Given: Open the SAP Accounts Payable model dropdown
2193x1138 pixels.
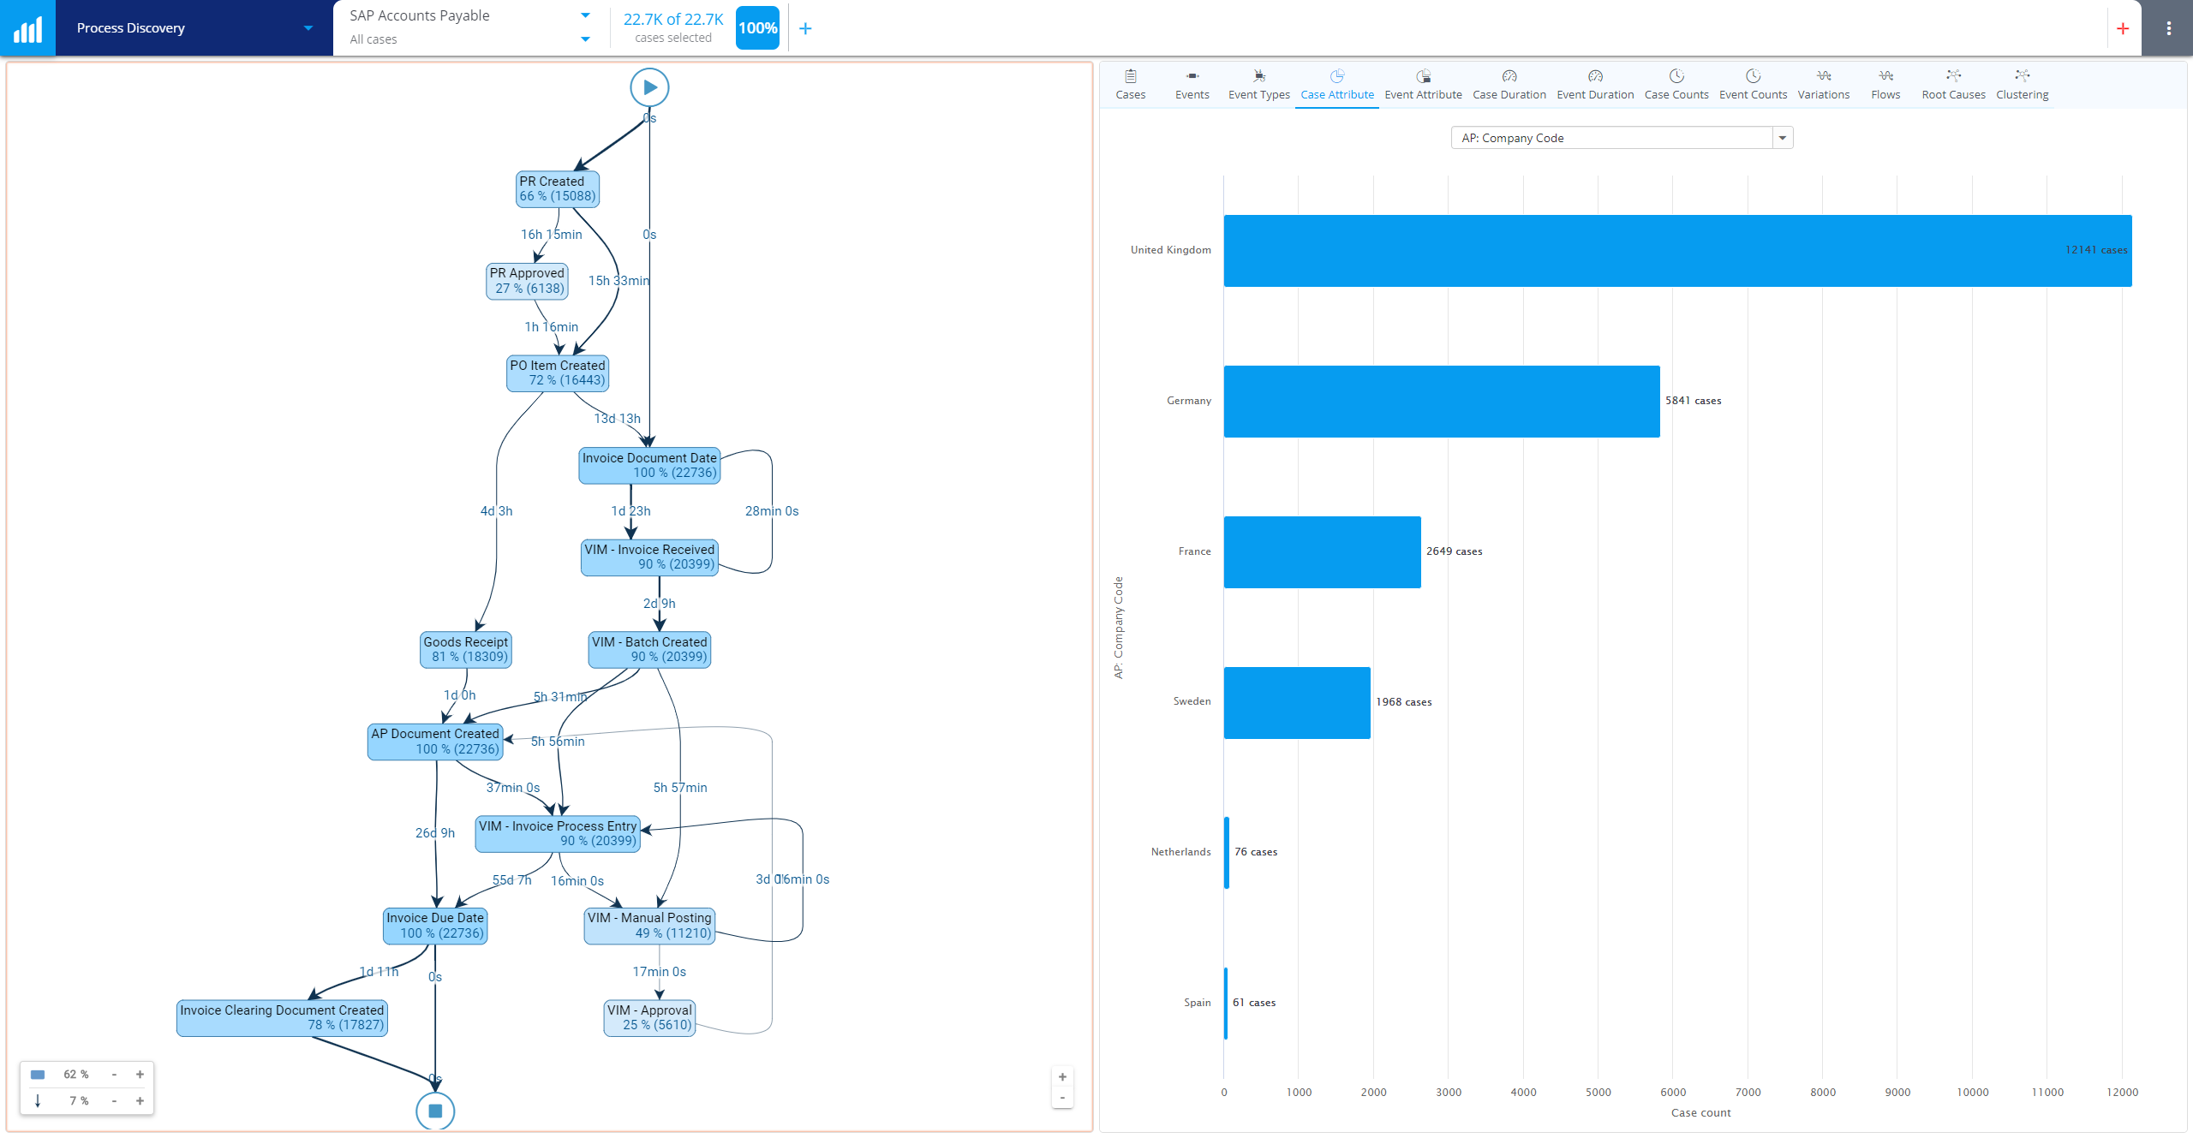Looking at the screenshot, I should [585, 15].
